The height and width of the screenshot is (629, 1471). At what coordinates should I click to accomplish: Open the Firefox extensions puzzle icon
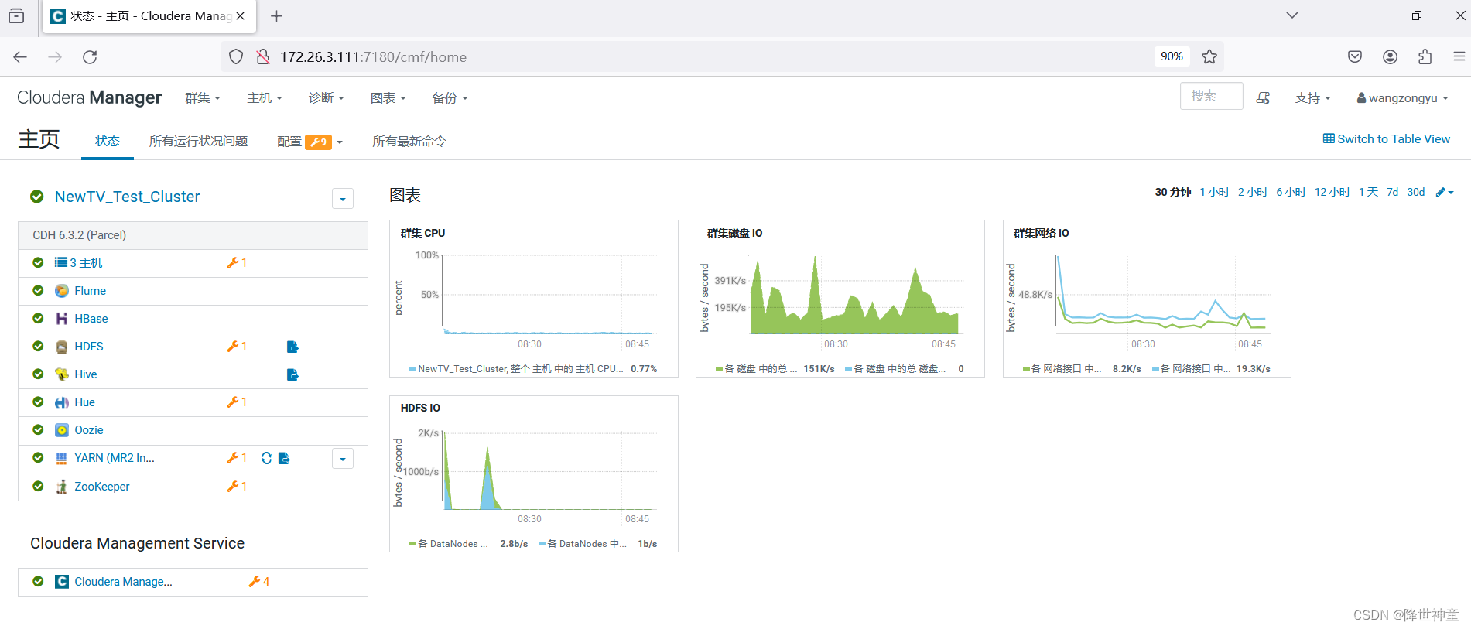1425,56
